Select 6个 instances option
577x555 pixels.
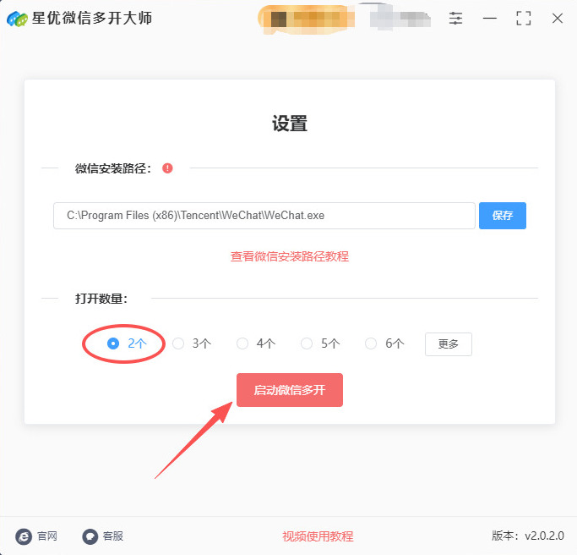coord(371,343)
